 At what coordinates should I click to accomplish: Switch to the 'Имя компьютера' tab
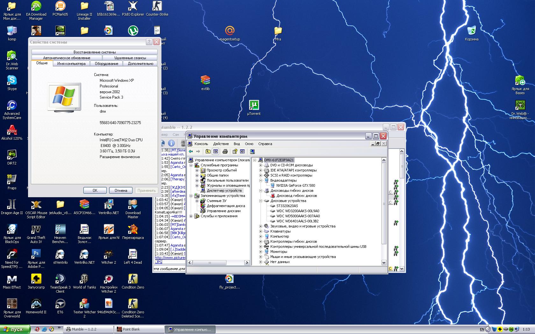tap(71, 64)
